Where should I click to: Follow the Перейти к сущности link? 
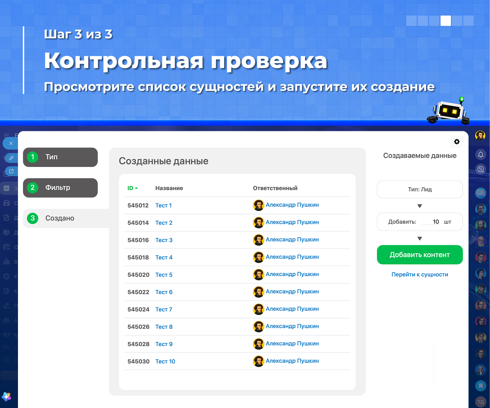(x=420, y=274)
